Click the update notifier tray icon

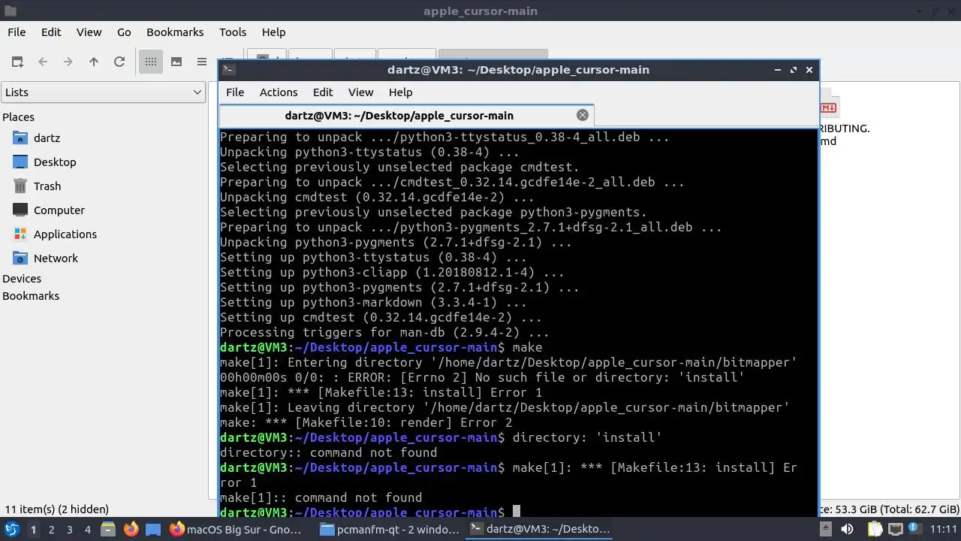(913, 530)
